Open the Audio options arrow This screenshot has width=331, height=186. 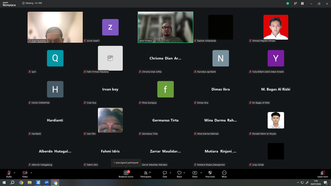[x=14, y=173]
